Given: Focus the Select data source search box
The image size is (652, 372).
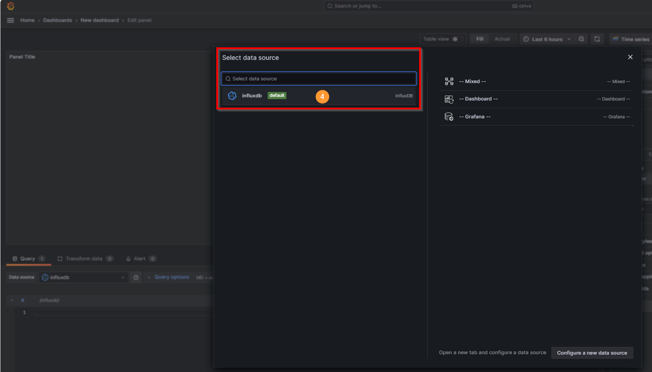Looking at the screenshot, I should point(319,79).
